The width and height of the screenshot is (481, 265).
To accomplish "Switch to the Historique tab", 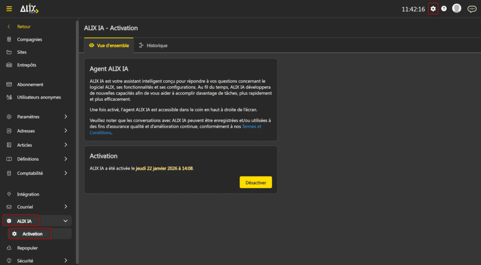I will [x=153, y=45].
